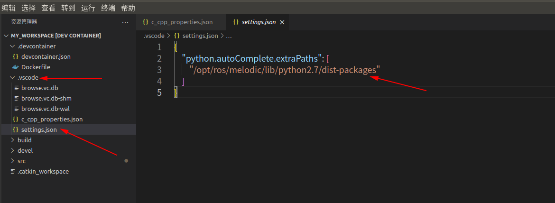This screenshot has width=555, height=203.
Task: Click file icon beside browse.vc.db-shm
Action: [x=16, y=98]
